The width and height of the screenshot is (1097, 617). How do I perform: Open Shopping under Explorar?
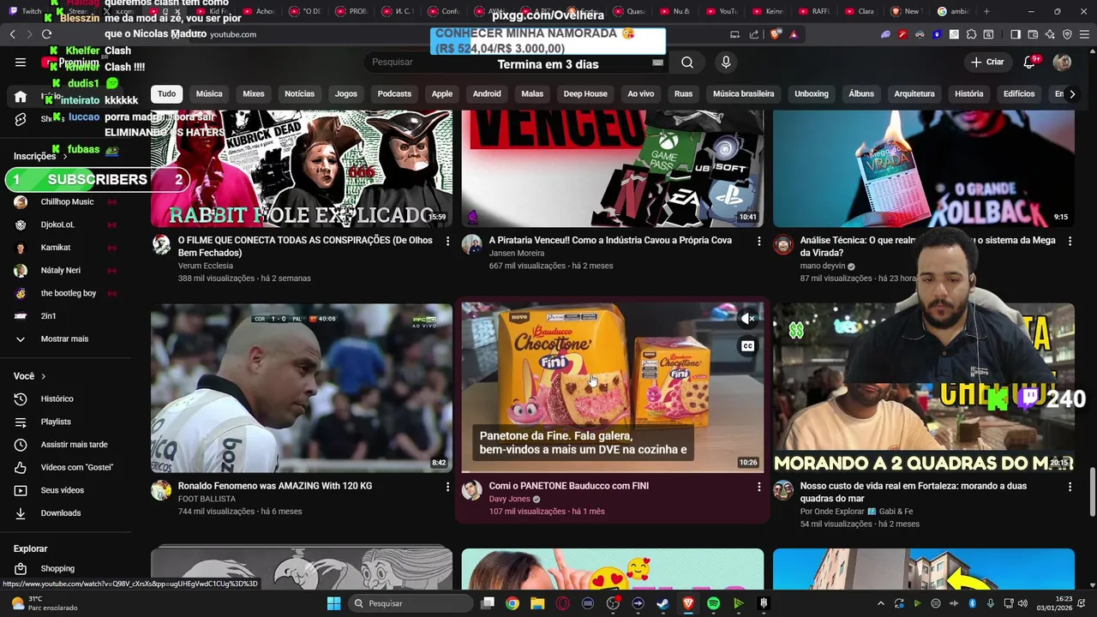(65, 568)
